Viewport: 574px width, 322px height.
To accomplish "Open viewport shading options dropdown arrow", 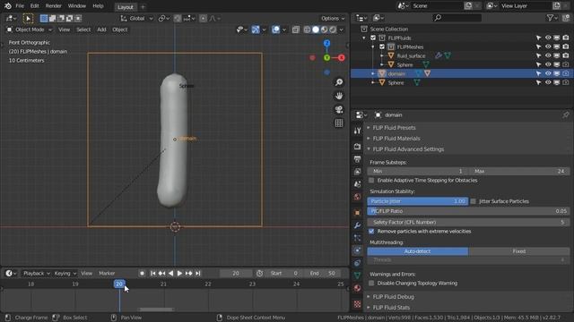I will [x=342, y=30].
